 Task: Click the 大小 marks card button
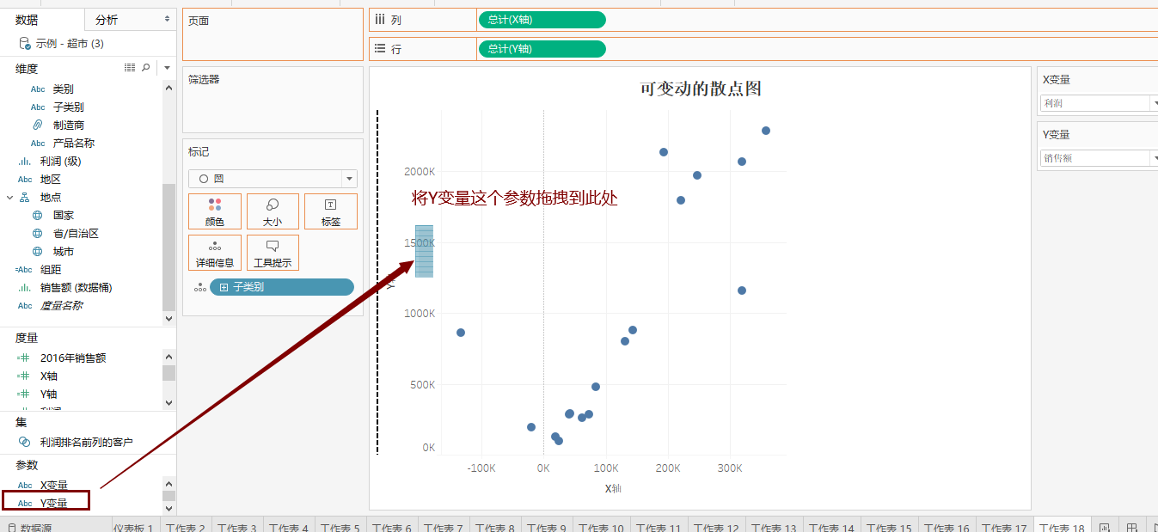pos(273,211)
